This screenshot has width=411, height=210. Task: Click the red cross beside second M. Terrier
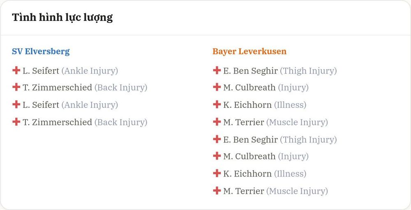[217, 190]
